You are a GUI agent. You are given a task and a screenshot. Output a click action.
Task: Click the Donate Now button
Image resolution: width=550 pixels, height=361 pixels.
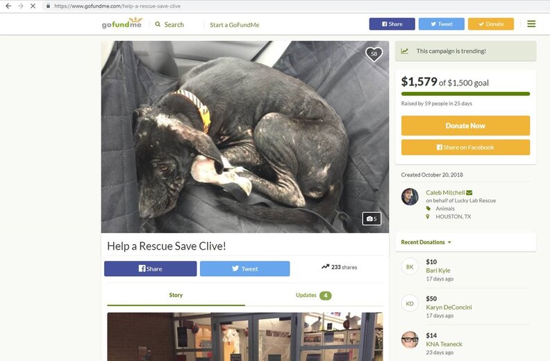click(x=465, y=126)
